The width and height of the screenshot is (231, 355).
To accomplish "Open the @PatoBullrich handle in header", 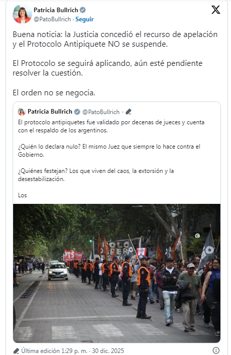I will pyautogui.click(x=53, y=19).
